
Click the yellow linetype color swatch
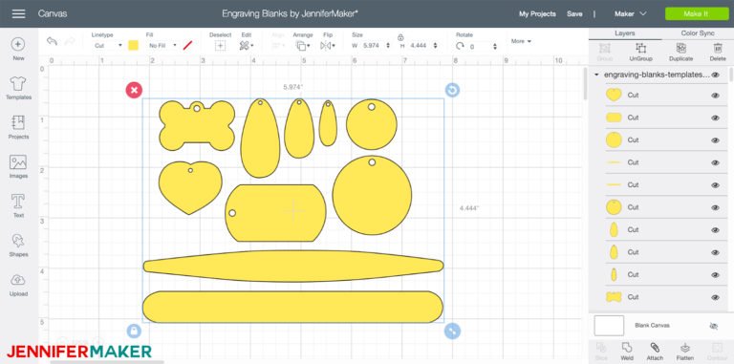coord(134,46)
